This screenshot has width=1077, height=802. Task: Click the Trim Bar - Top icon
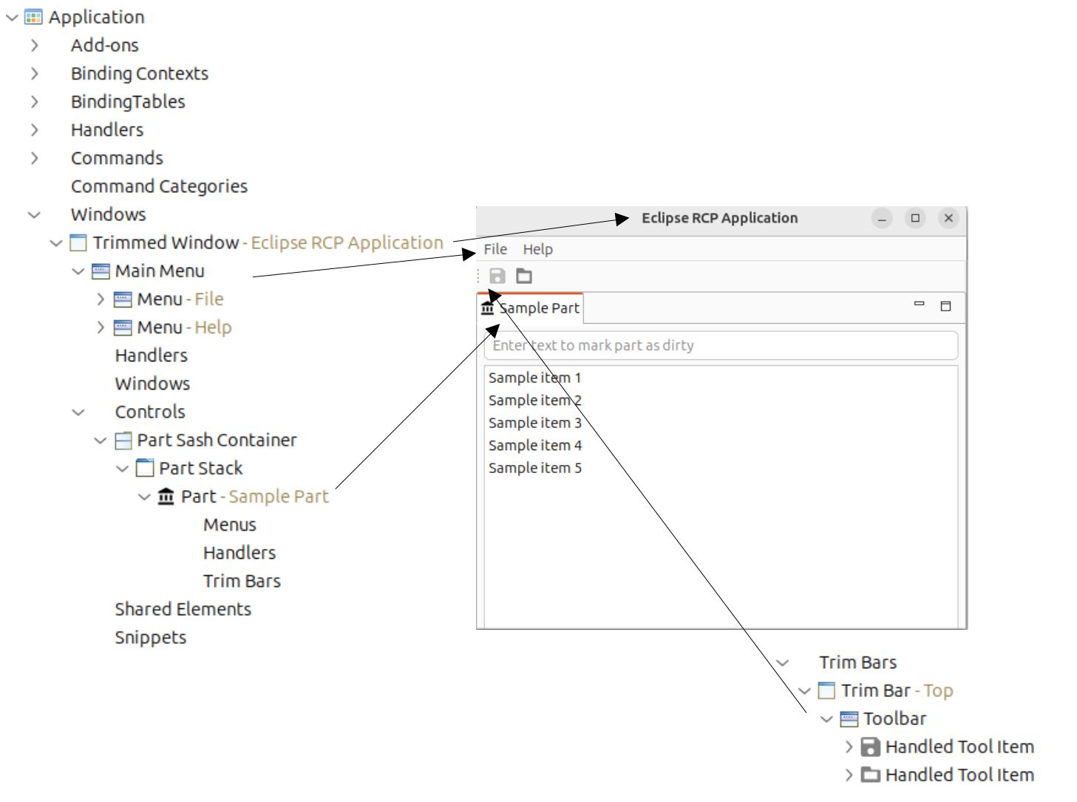click(826, 690)
